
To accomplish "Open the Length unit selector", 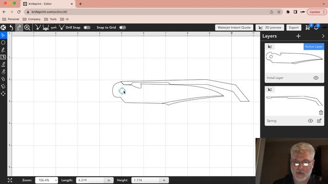I will (x=109, y=180).
